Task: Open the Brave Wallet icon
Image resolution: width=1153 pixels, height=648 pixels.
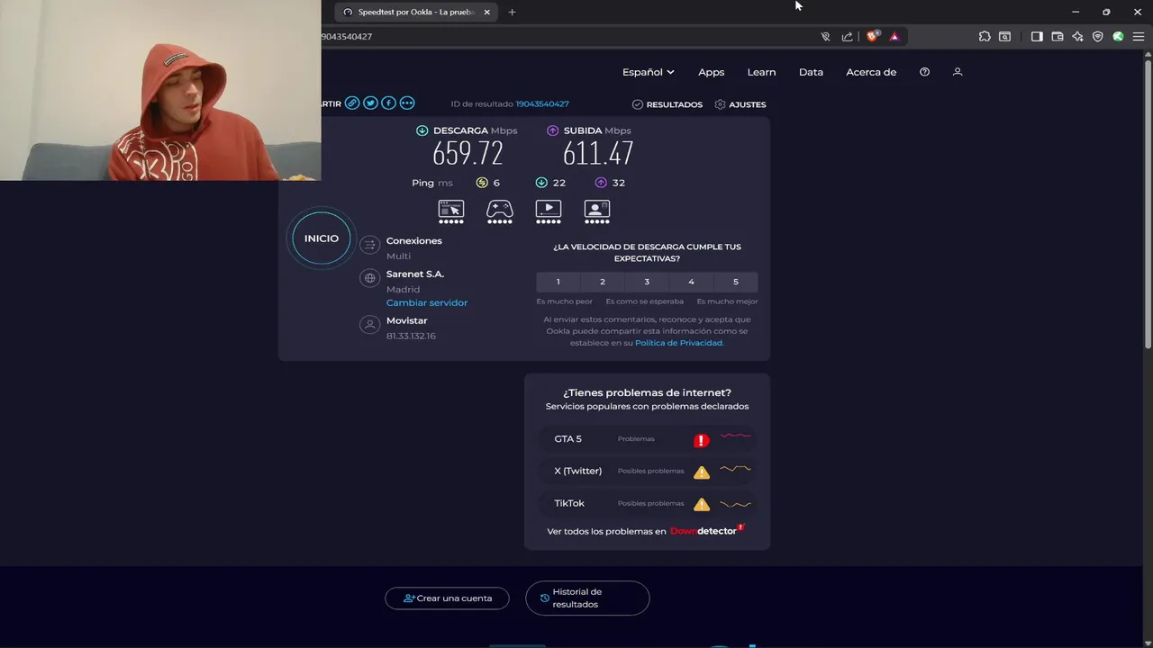Action: point(1058,37)
